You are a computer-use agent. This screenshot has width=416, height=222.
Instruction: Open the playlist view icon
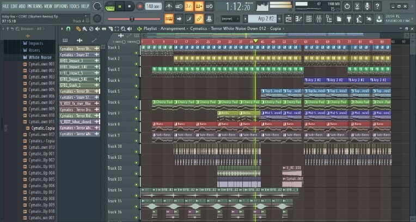click(x=289, y=19)
